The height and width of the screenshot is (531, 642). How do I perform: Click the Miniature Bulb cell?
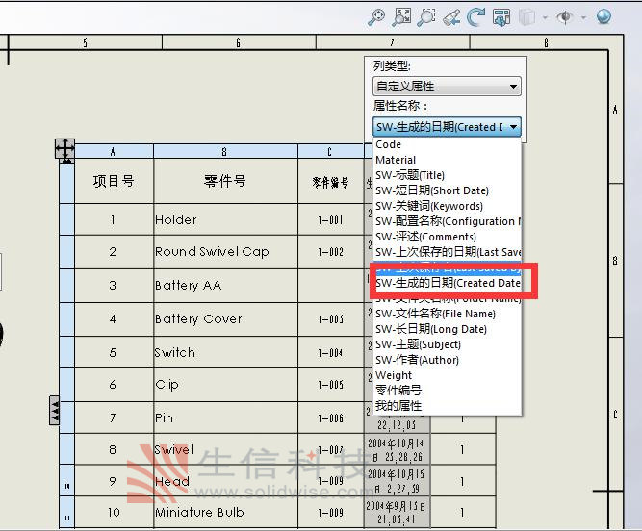click(225, 512)
